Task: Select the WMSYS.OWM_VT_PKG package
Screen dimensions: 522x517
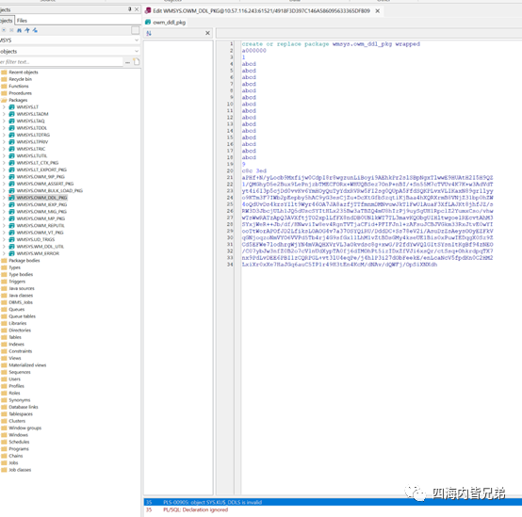Action: (40, 233)
